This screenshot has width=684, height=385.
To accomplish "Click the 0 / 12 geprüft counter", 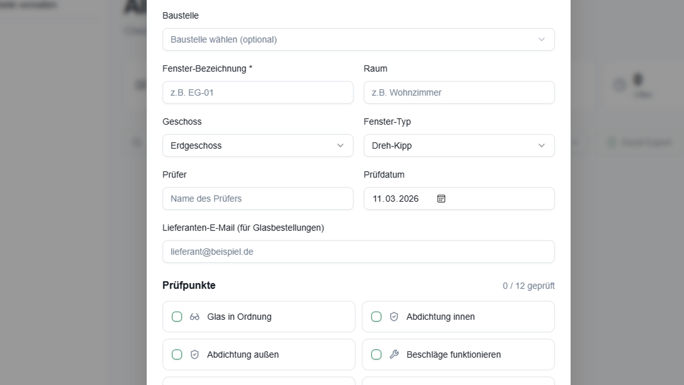I will tap(528, 286).
